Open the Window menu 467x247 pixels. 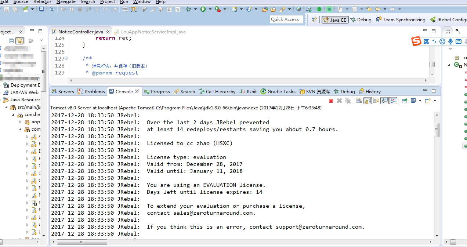pyautogui.click(x=142, y=2)
